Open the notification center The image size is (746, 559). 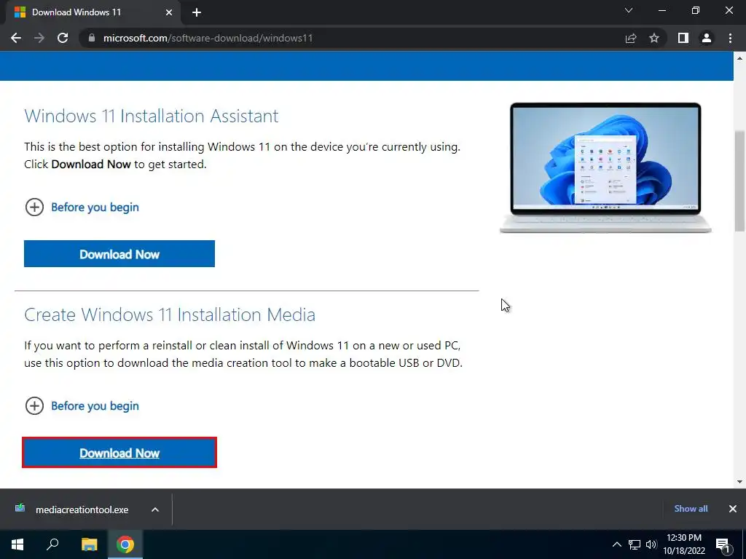[x=723, y=544]
